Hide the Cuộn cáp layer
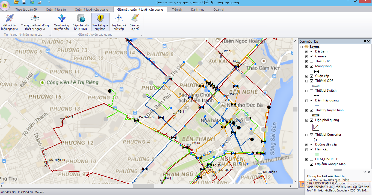 click(x=312, y=76)
